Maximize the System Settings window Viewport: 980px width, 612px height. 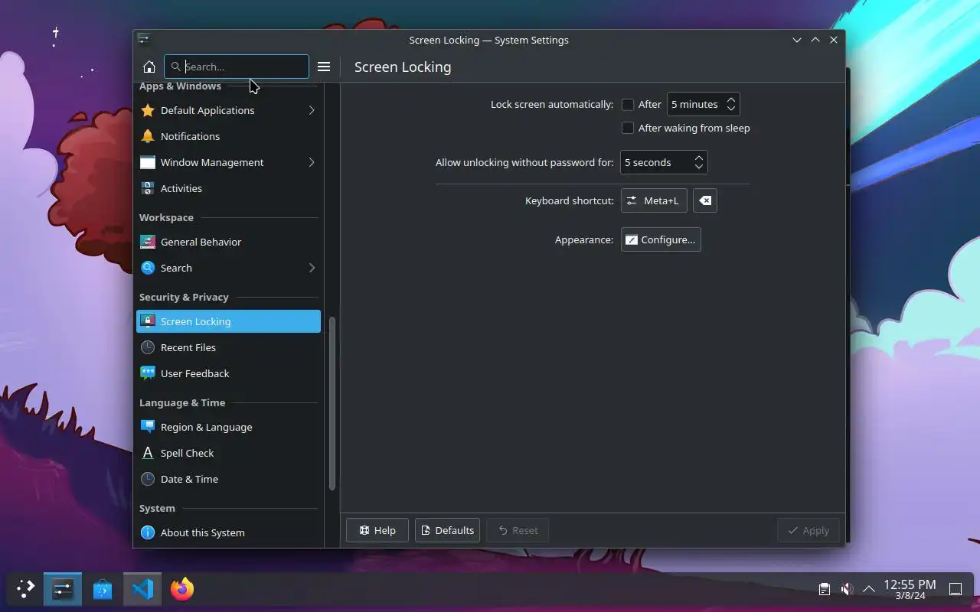pos(815,40)
